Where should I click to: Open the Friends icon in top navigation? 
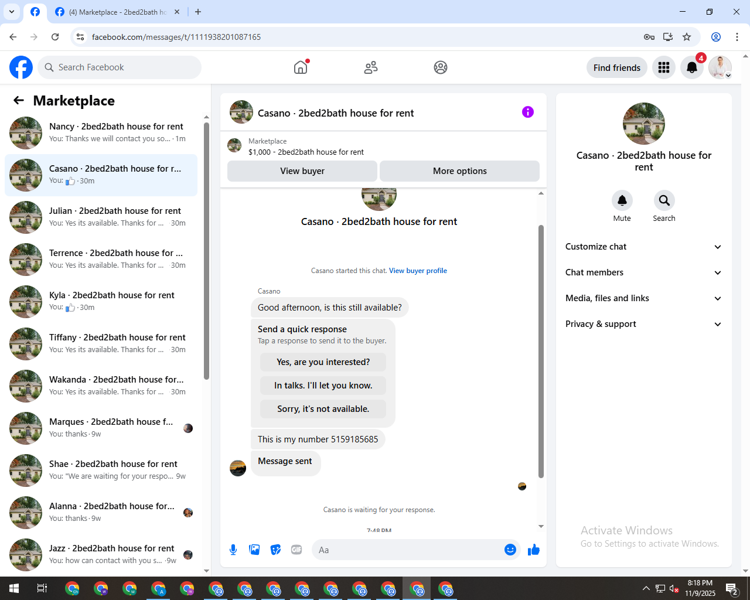click(371, 67)
